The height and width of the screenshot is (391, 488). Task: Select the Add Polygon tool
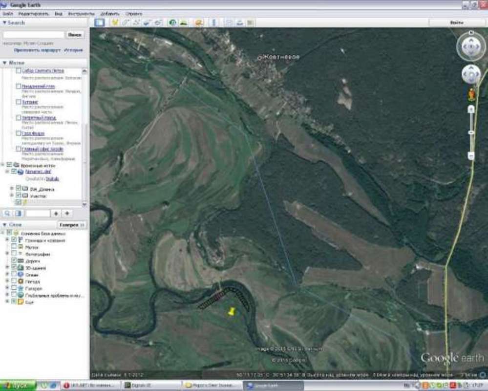pyautogui.click(x=126, y=22)
